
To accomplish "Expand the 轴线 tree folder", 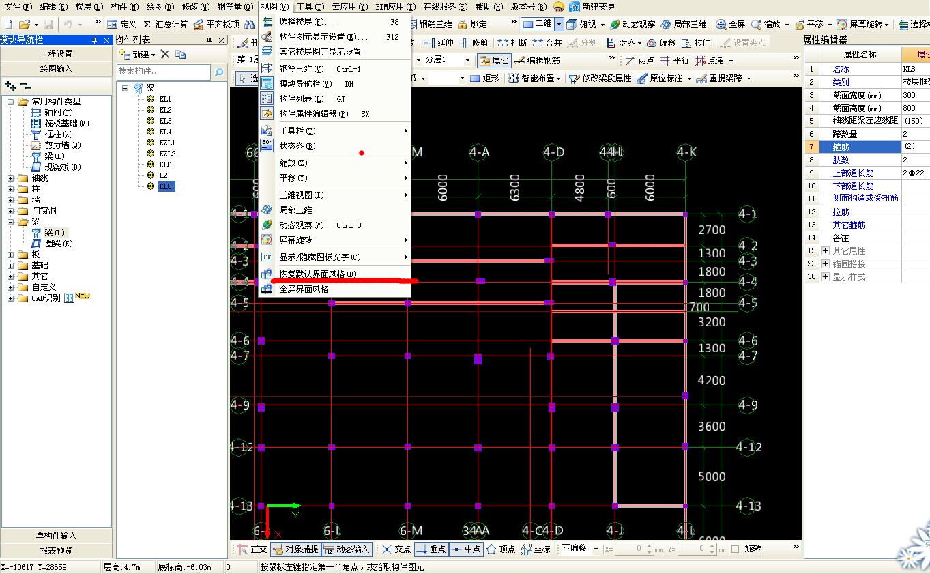I will pos(11,178).
